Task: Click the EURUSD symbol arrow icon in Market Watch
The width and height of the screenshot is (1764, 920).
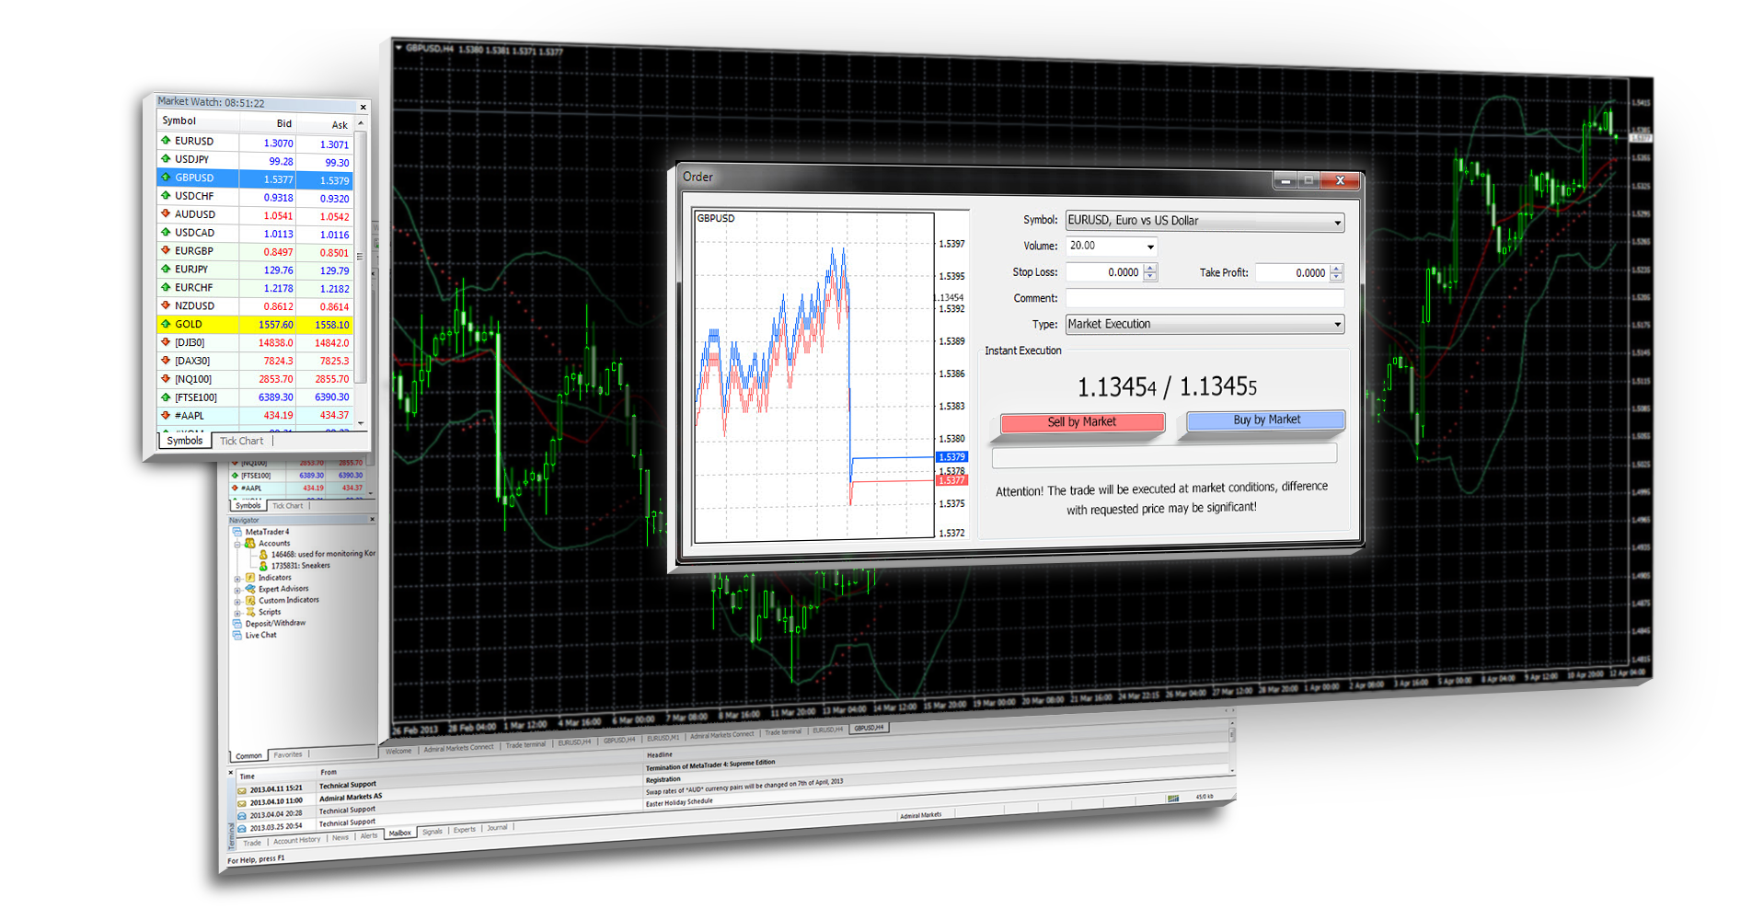Action: click(166, 141)
